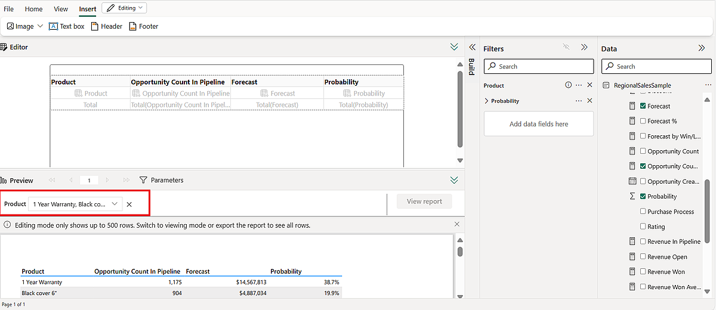
Task: Collapse the Filters pane
Action: 584,48
